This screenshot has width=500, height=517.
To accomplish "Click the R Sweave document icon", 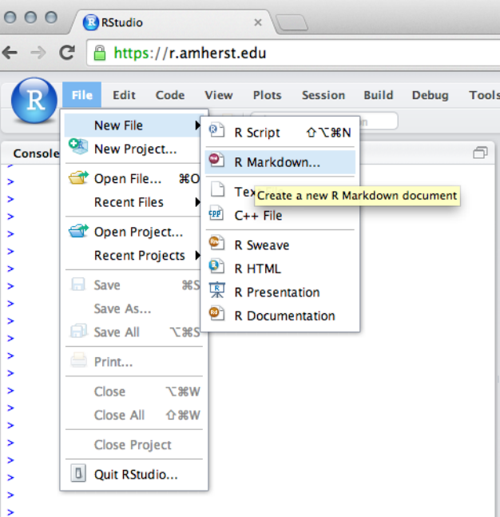I will pyautogui.click(x=216, y=243).
